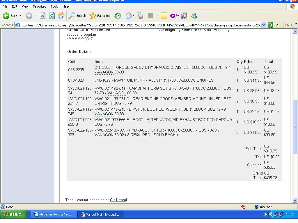Click the scrollbar down arrow
Screen dimensions: 298x223
click(x=295, y=200)
